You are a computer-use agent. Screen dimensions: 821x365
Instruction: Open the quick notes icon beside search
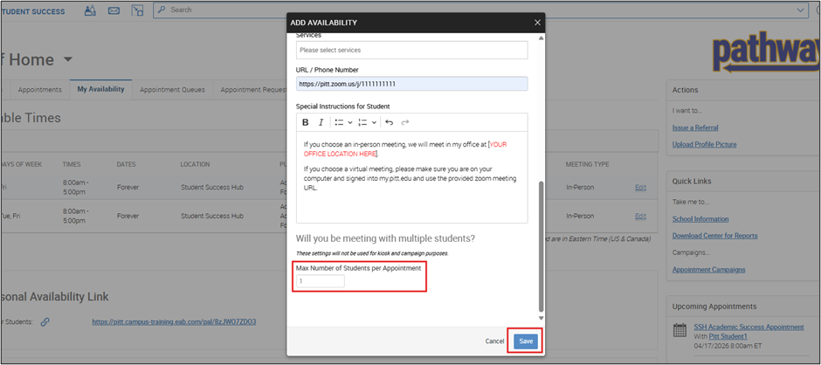[137, 10]
